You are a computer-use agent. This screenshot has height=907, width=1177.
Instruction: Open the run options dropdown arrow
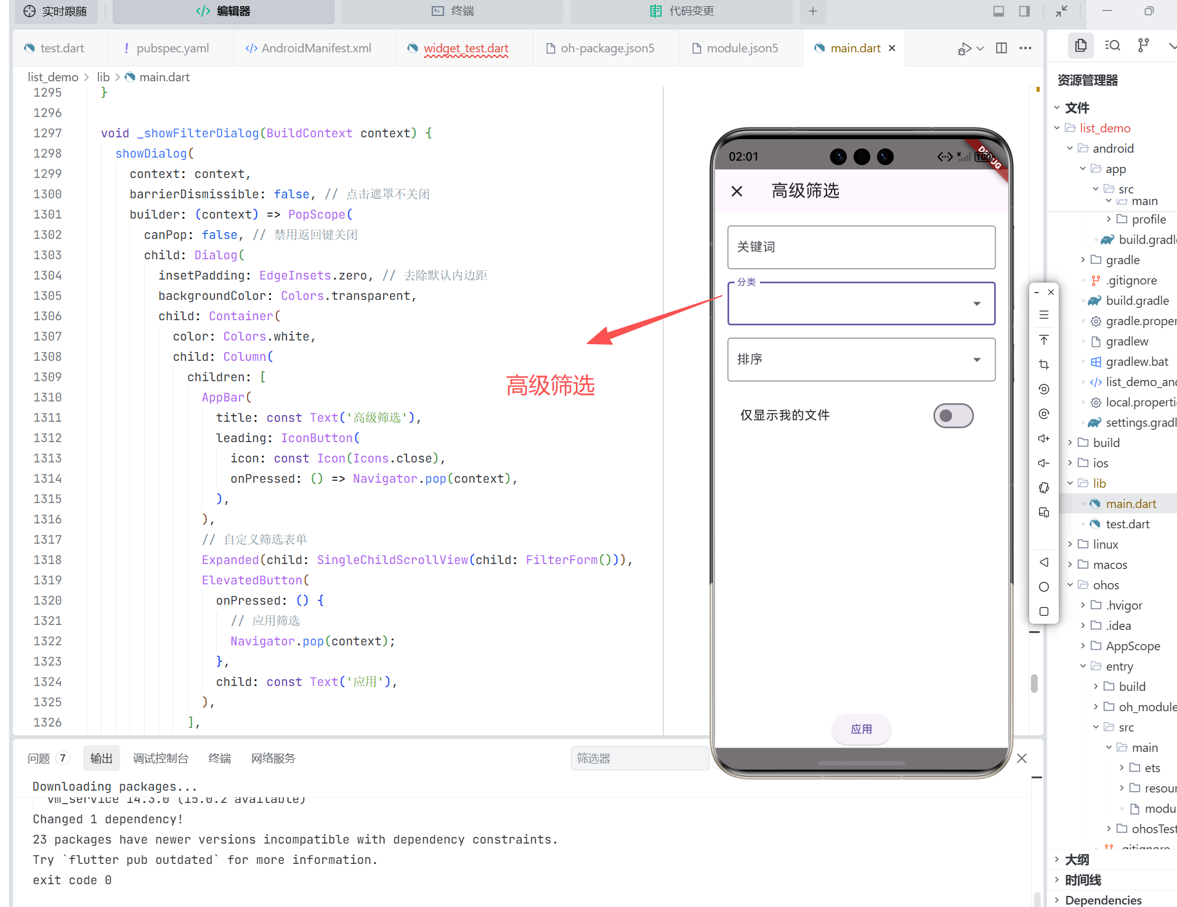(981, 48)
